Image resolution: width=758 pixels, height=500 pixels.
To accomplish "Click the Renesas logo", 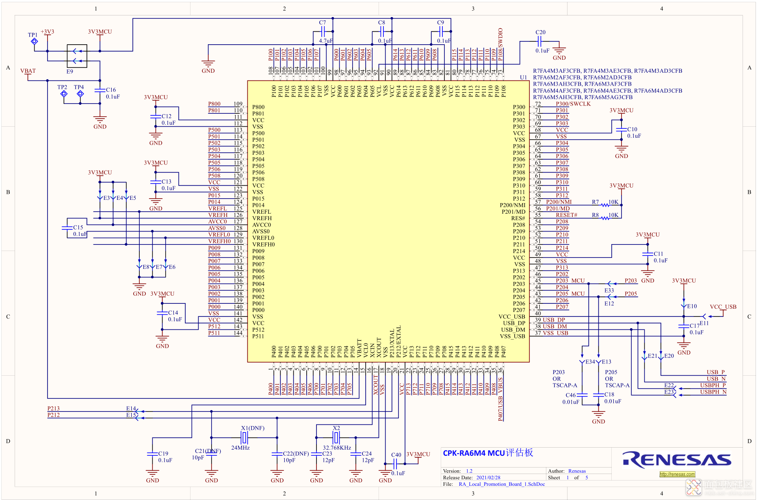I will coord(677,460).
